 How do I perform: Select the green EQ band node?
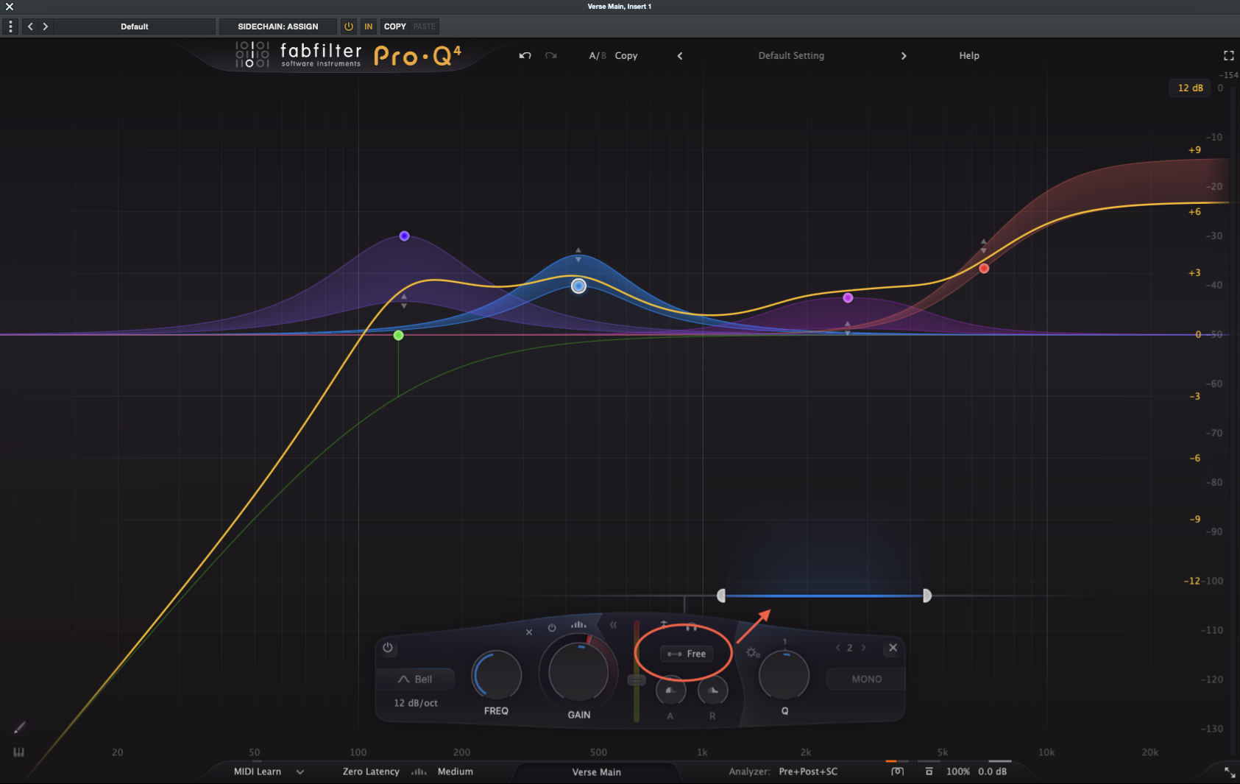(x=398, y=335)
